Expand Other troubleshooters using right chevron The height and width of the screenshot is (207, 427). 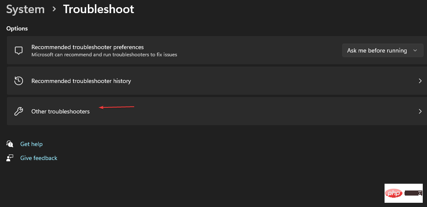click(420, 111)
